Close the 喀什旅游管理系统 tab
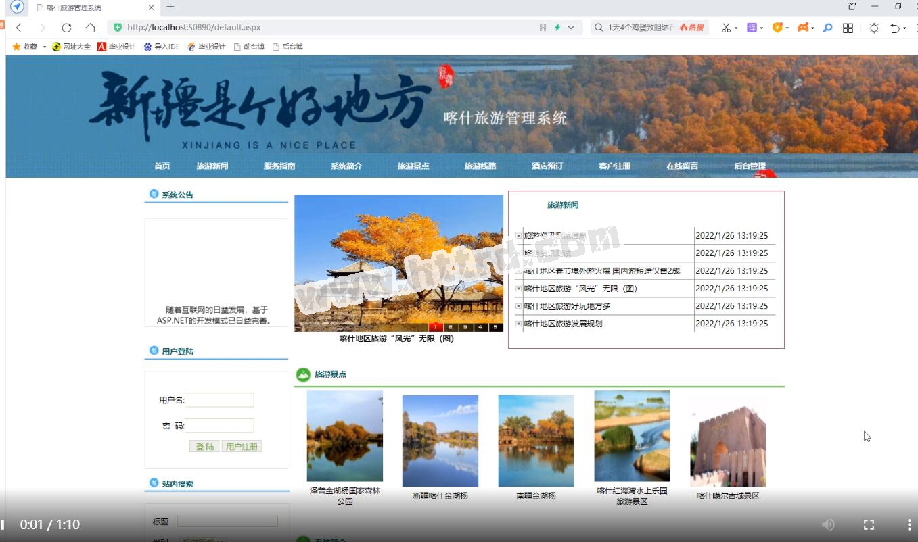918x542 pixels. [x=151, y=7]
